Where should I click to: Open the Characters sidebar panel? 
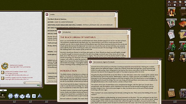[171, 12]
